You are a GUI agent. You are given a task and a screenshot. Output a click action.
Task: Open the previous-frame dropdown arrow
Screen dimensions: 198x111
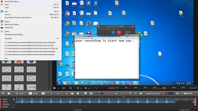tap(81, 88)
